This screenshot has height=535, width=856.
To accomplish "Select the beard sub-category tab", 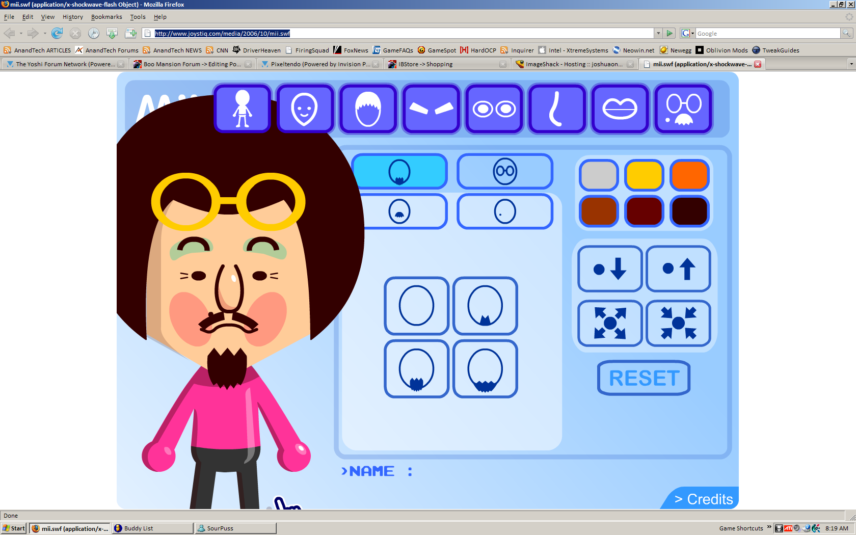I will [x=399, y=172].
